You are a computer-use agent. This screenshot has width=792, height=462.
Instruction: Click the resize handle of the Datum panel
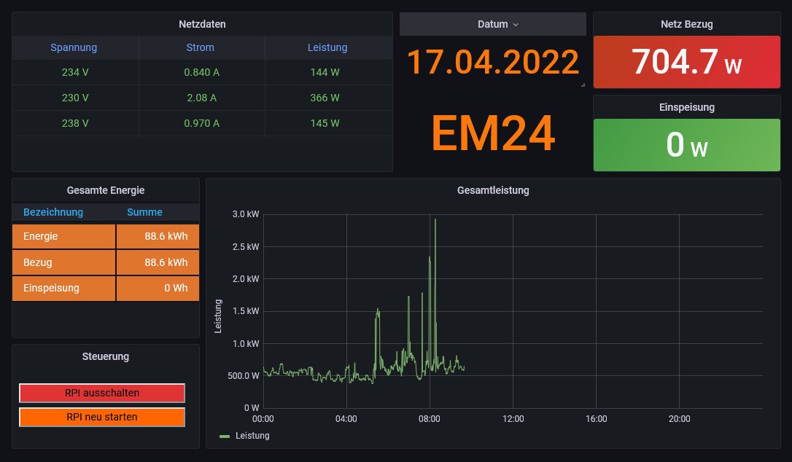(582, 85)
